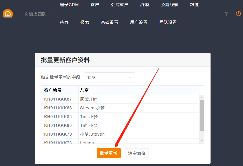Click the chevron arrow in 共享 dropdown
The image size is (243, 166).
130,77
